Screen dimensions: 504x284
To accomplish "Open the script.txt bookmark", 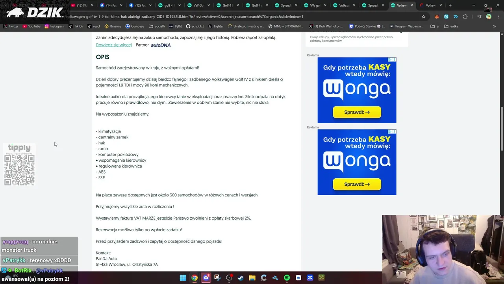I will point(195,26).
